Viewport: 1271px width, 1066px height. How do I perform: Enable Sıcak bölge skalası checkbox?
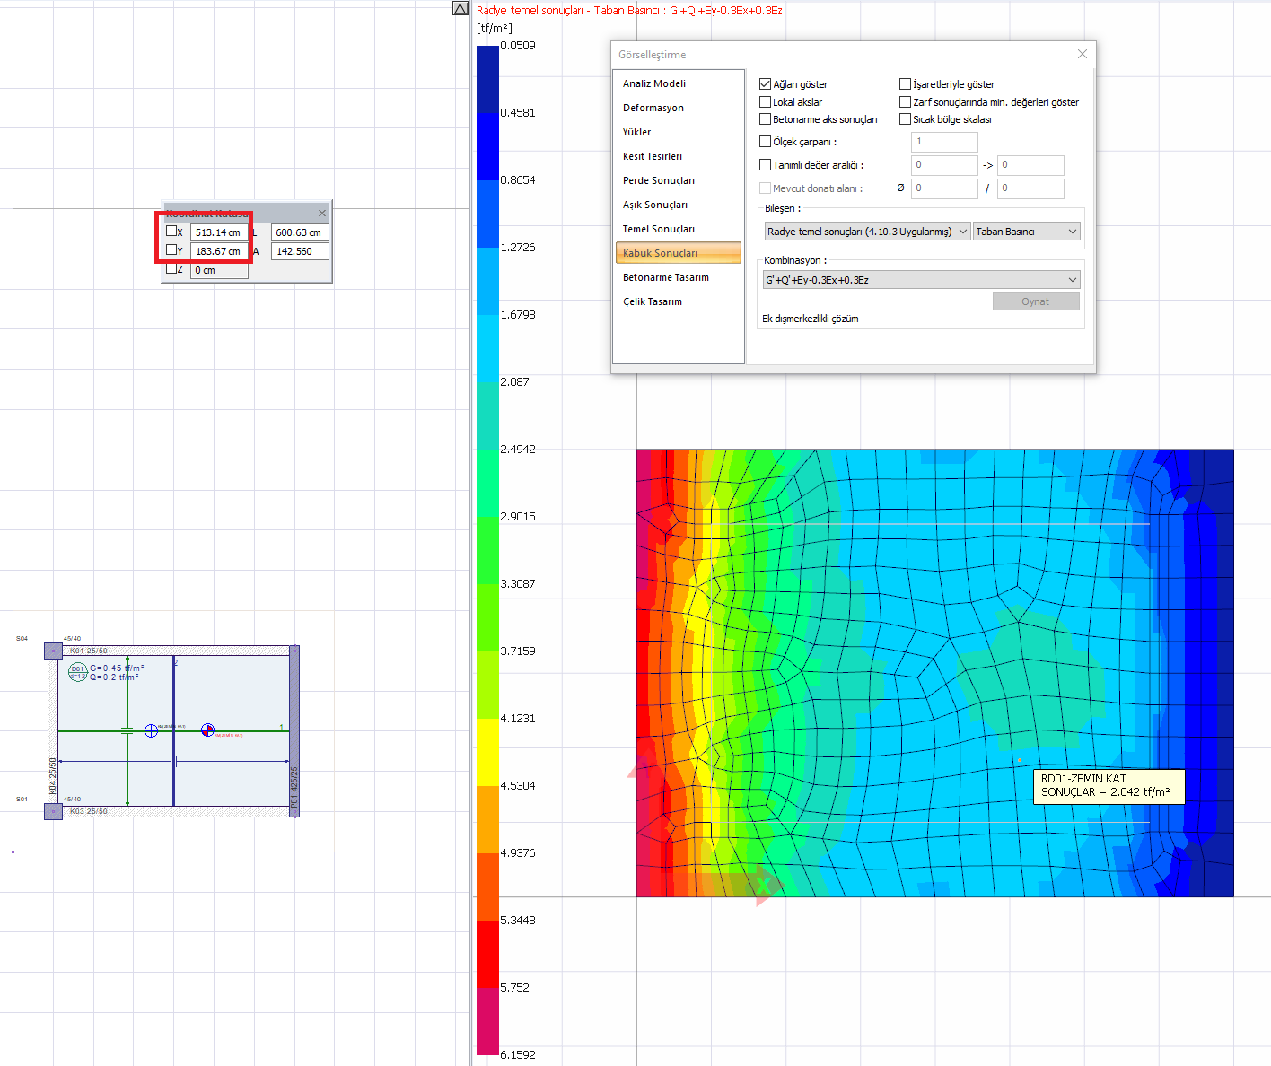tap(905, 118)
